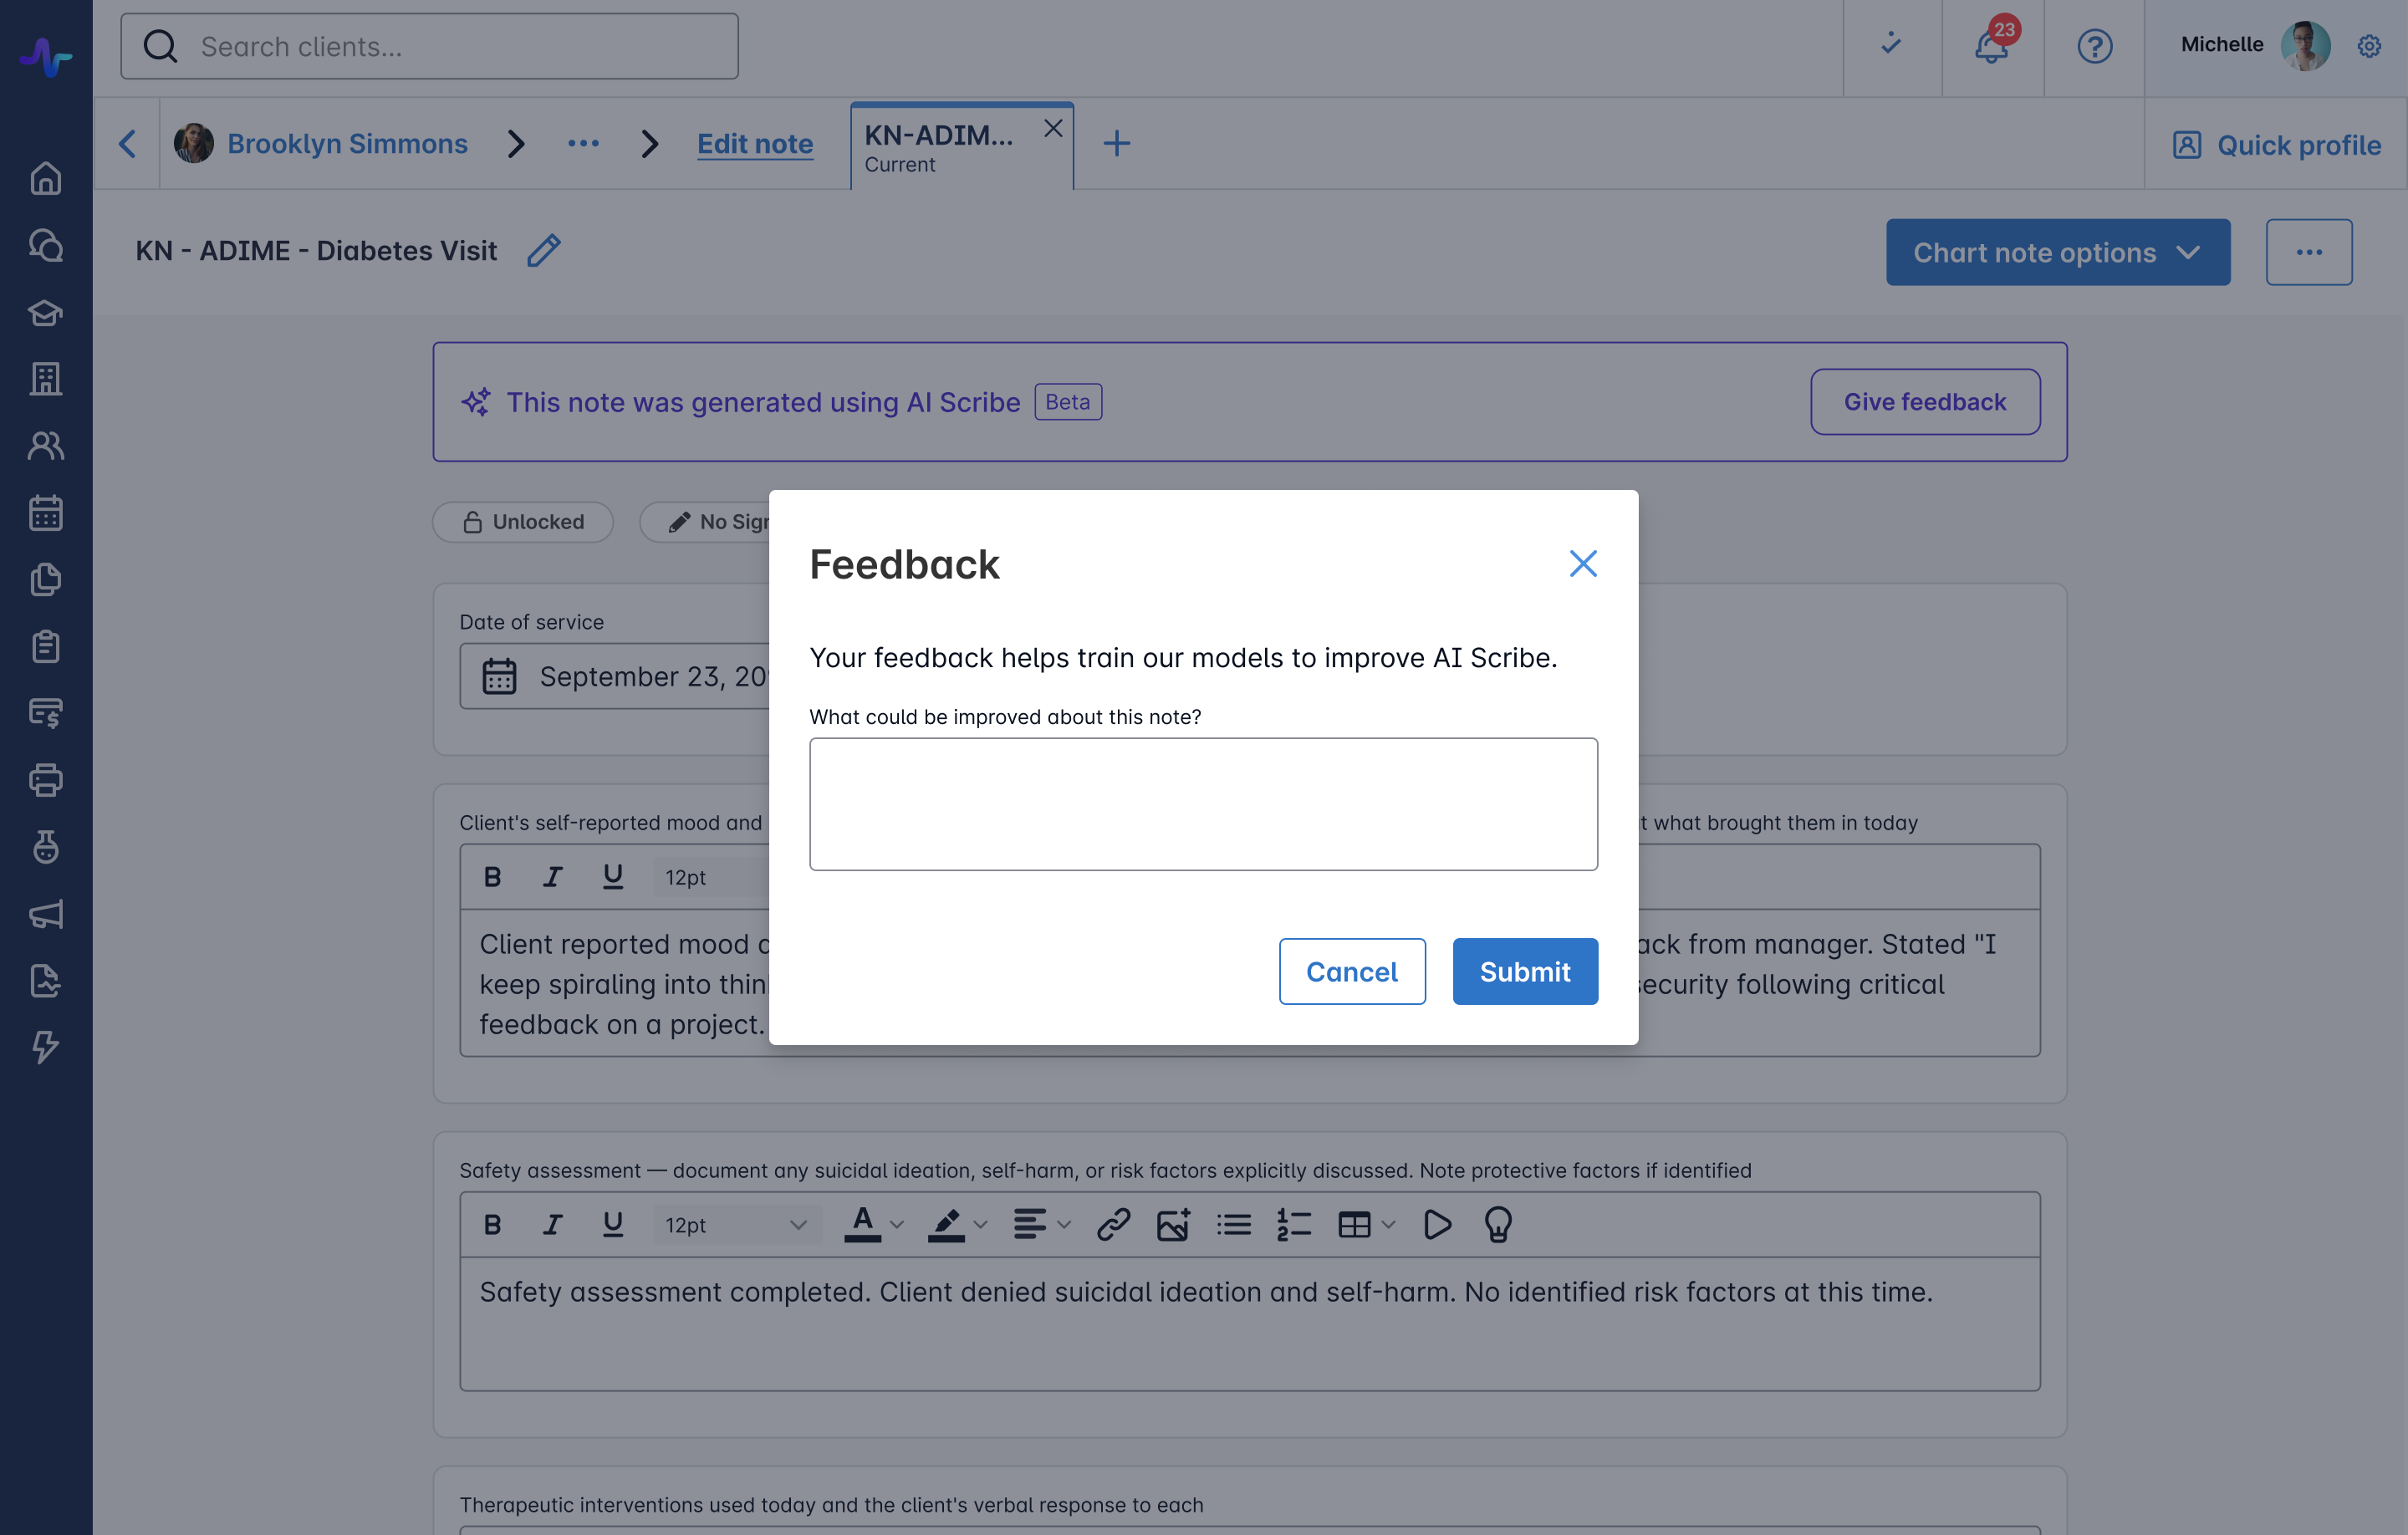Click the lightbulb icon in Safety toolbar

[1497, 1224]
